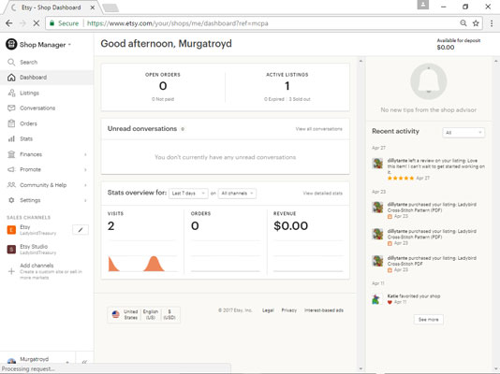This screenshot has width=500, height=374.
Task: Expand the Community & Help submenu arrow
Action: pyautogui.click(x=85, y=185)
